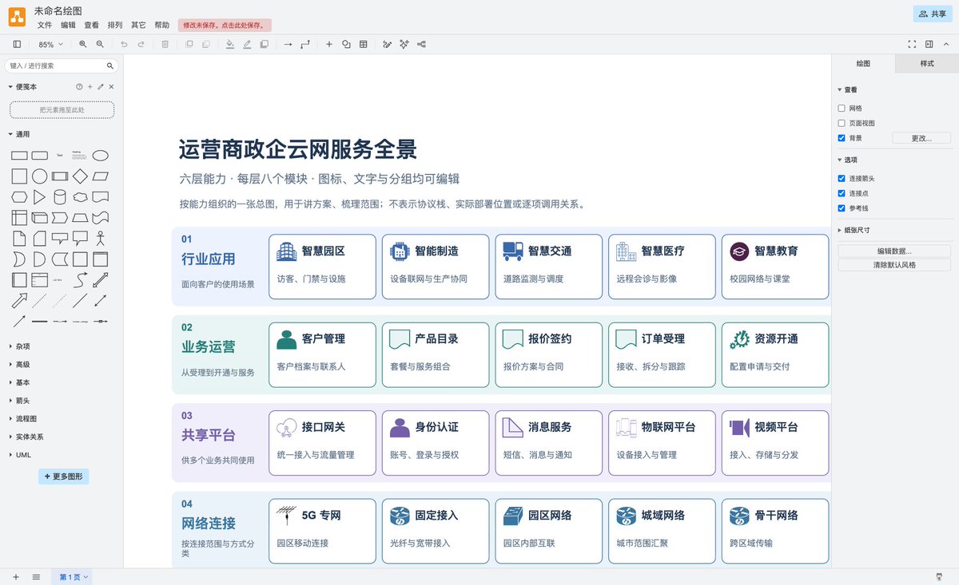This screenshot has height=585, width=959.
Task: Open the 文件 menu
Action: pos(45,25)
